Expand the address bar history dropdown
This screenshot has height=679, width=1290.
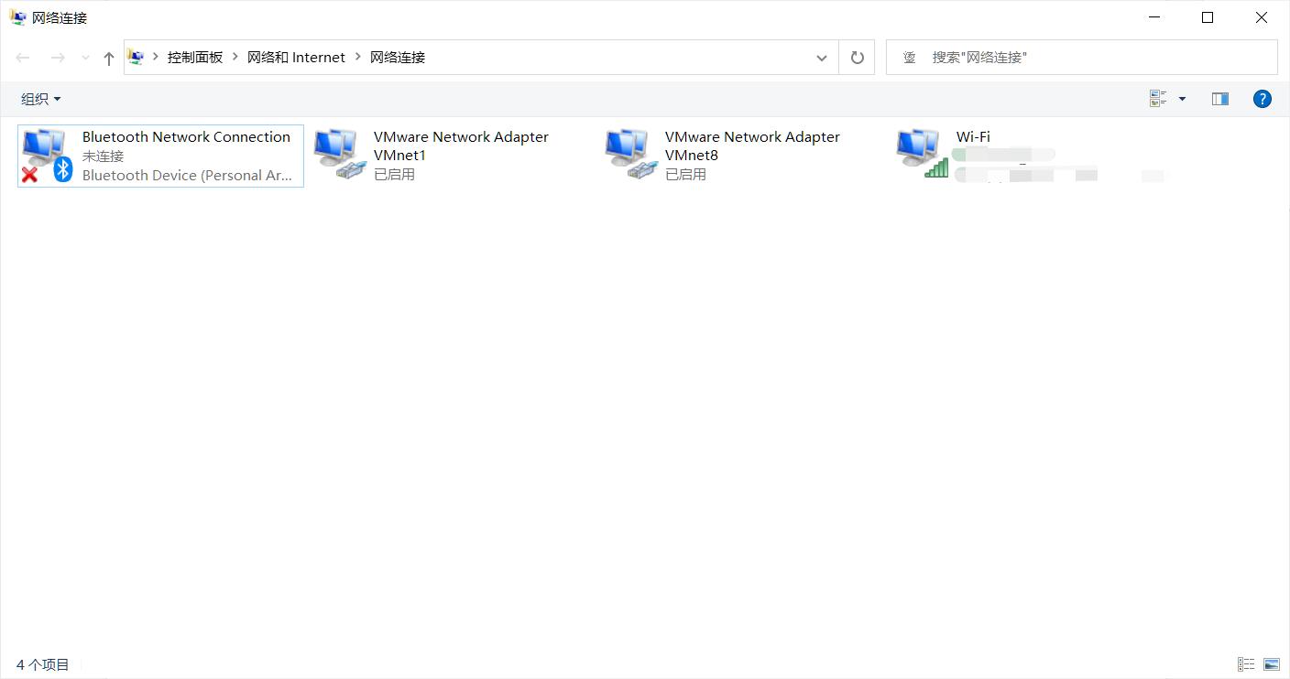coord(822,57)
